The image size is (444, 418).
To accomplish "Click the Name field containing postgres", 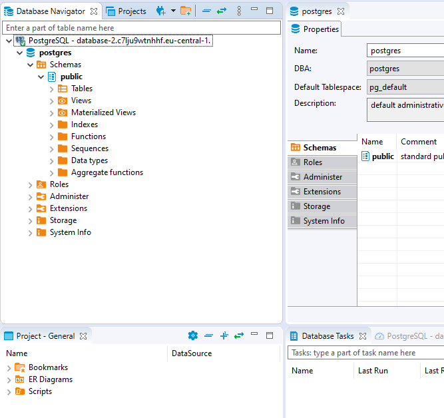I will point(405,51).
